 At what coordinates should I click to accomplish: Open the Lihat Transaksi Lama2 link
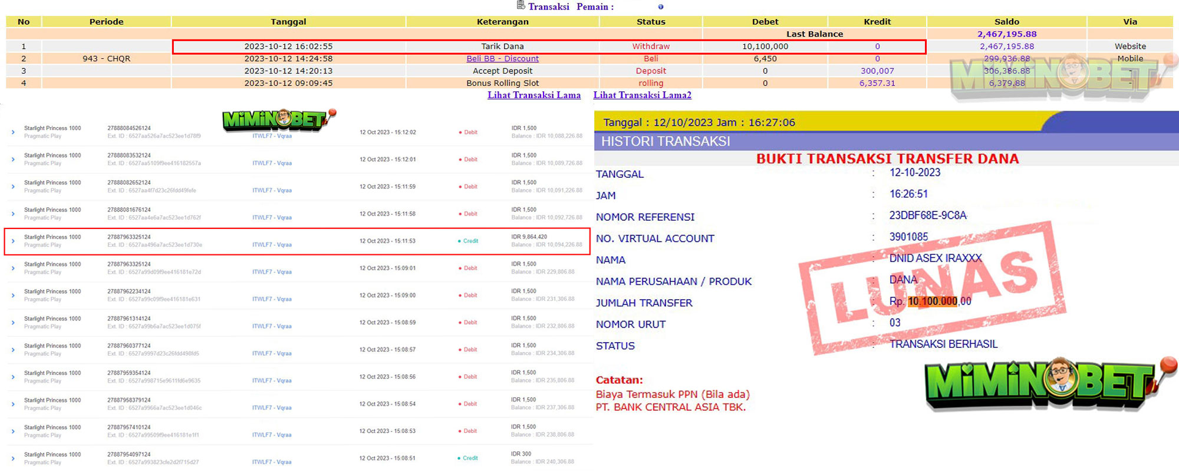coord(642,95)
